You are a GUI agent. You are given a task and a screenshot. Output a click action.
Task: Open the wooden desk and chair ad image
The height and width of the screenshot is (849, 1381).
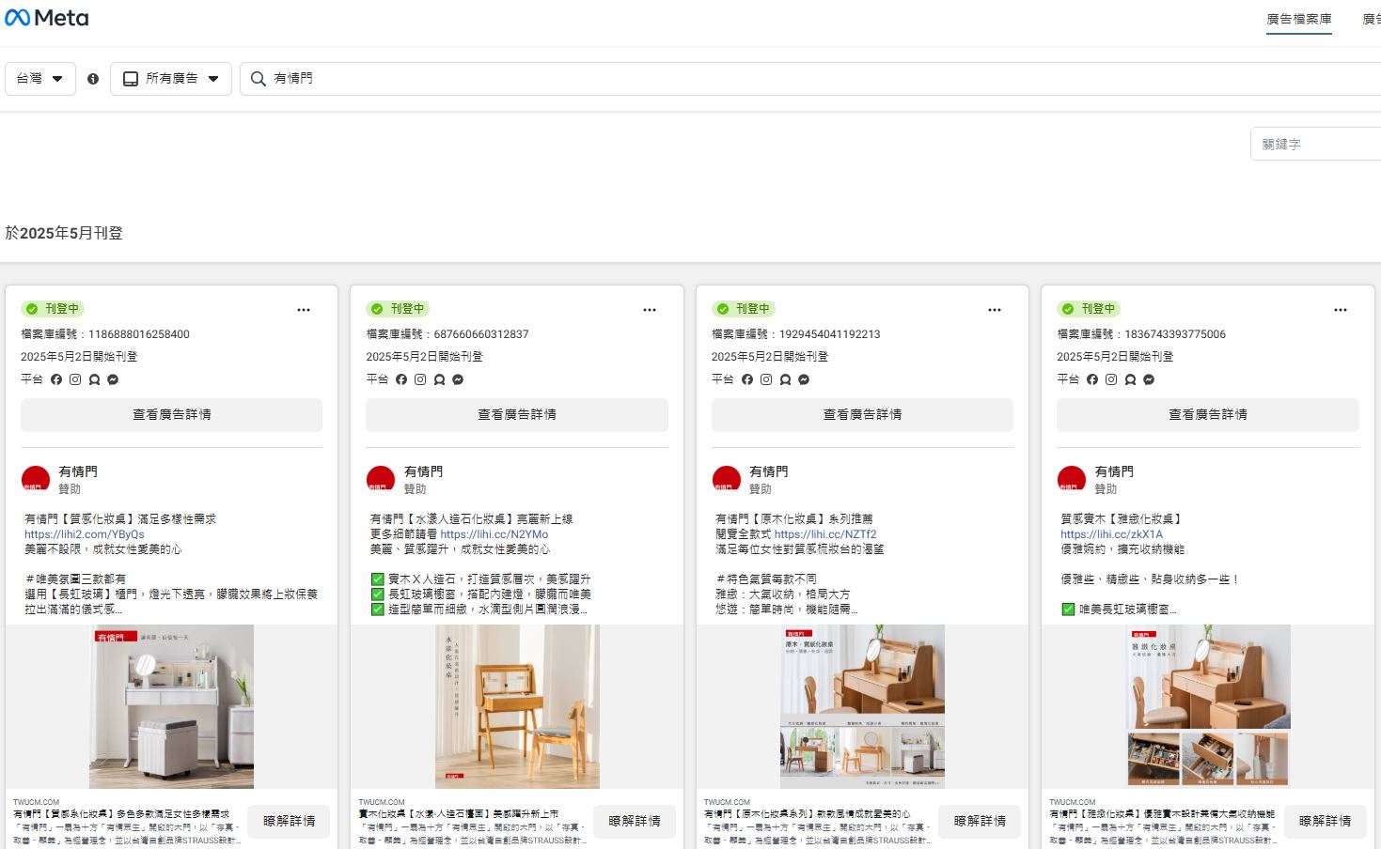pyautogui.click(x=517, y=706)
